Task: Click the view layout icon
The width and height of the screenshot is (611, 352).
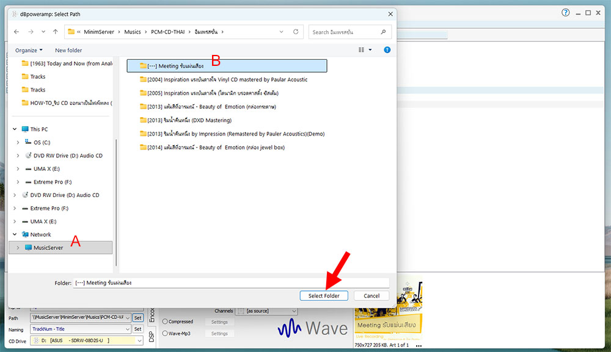Action: click(362, 50)
